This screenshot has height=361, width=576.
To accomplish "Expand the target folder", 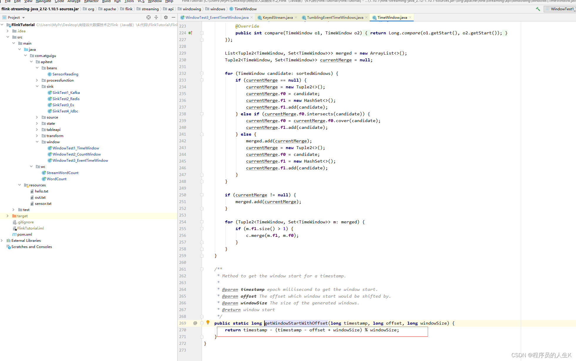I will coord(8,216).
